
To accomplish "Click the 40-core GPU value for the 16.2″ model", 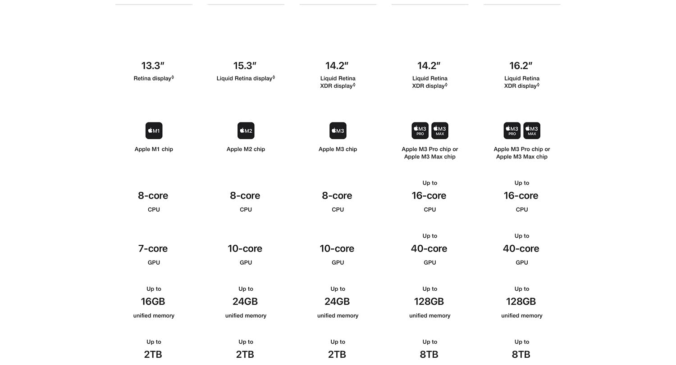I will coord(521,248).
